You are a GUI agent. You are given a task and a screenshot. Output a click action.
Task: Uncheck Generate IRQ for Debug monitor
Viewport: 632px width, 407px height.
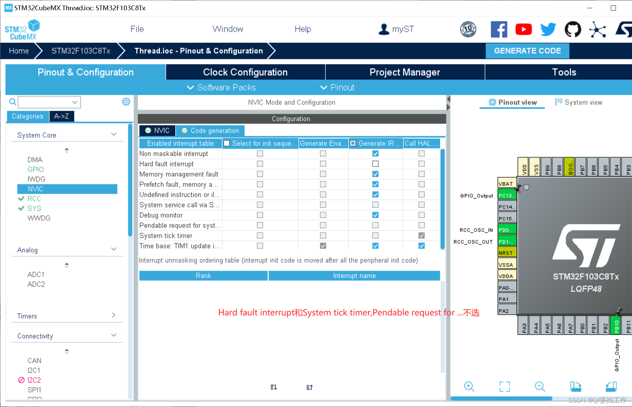point(375,215)
